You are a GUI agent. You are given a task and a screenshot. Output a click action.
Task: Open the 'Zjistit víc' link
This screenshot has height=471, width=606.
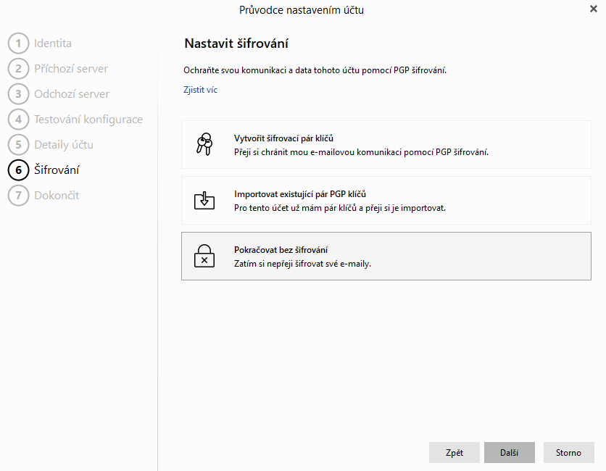click(201, 90)
